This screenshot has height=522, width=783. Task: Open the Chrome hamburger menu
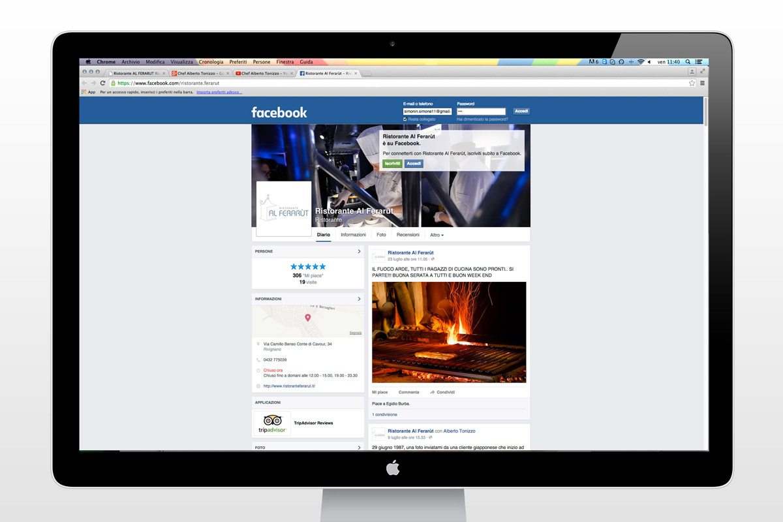point(702,83)
